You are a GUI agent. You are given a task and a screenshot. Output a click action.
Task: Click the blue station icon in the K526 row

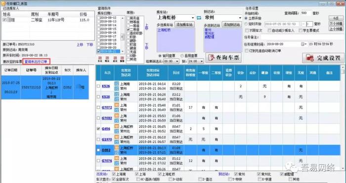(117, 88)
